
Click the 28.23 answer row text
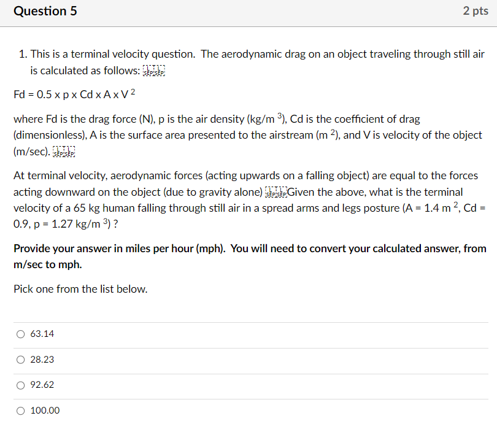coord(42,360)
